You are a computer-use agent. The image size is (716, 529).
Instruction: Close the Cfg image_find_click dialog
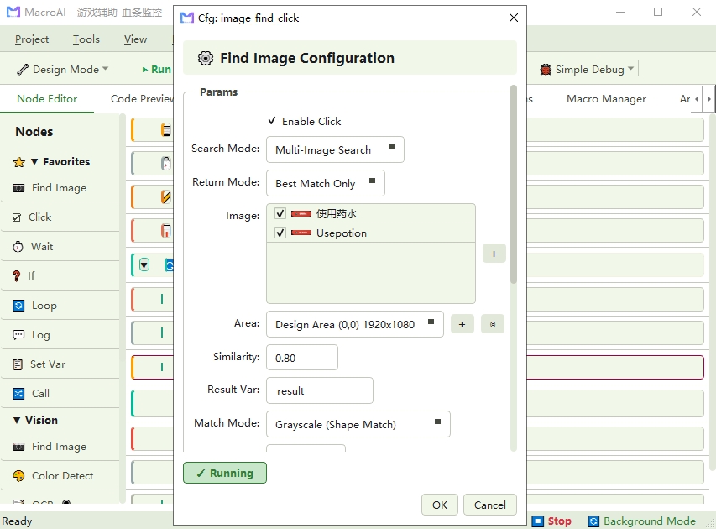pos(514,18)
